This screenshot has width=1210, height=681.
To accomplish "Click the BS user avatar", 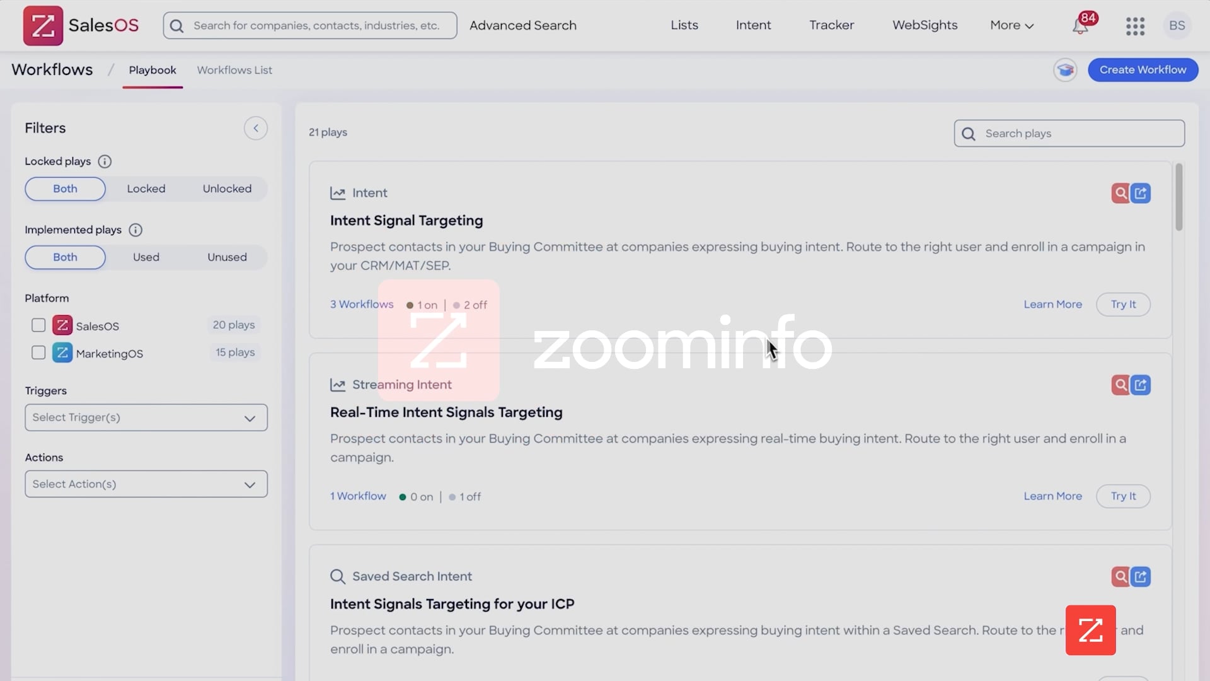I will (1176, 25).
